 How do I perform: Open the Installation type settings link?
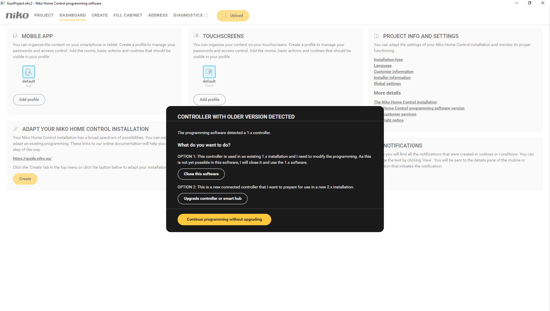pyautogui.click(x=388, y=59)
